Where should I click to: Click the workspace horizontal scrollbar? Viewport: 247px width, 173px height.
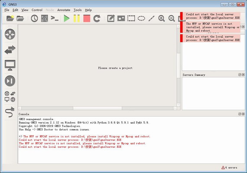[x=97, y=108]
